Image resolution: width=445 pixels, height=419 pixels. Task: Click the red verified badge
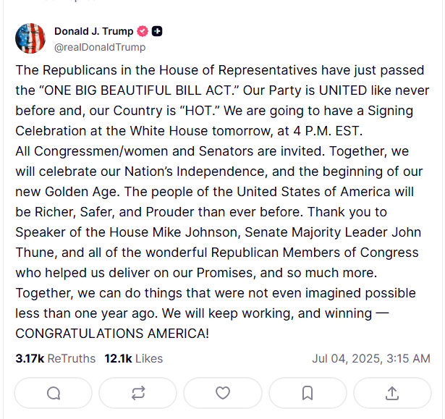click(143, 31)
